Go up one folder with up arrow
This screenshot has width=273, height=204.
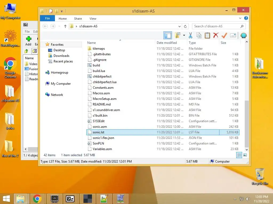click(x=65, y=26)
